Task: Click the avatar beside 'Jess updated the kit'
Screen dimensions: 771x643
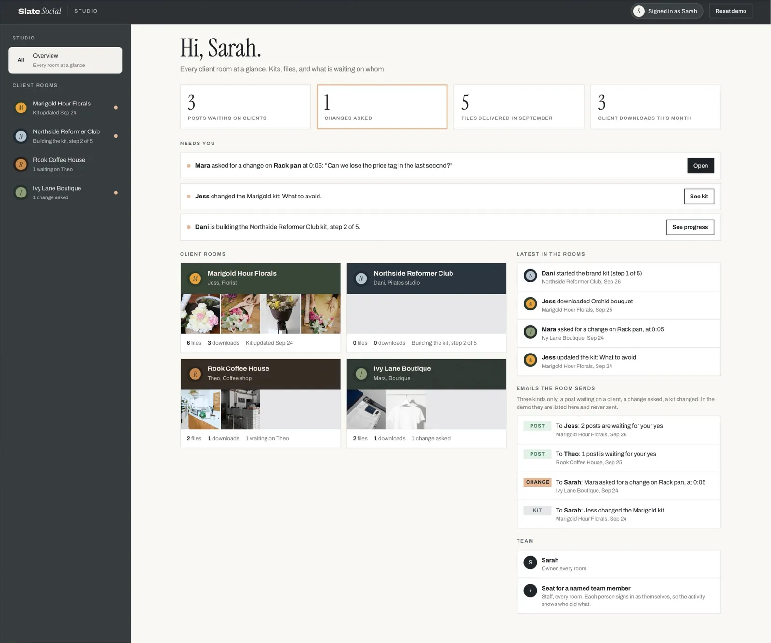Action: click(530, 360)
